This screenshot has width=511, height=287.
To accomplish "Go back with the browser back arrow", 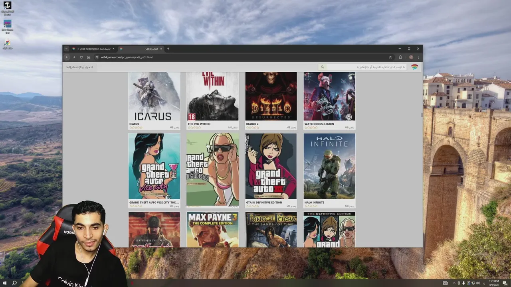I will pyautogui.click(x=67, y=57).
